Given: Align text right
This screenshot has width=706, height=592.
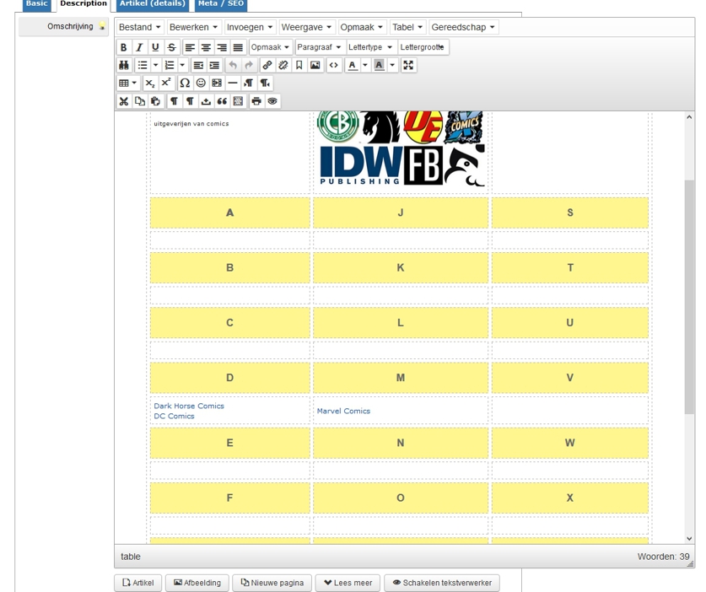Looking at the screenshot, I should pyautogui.click(x=222, y=47).
